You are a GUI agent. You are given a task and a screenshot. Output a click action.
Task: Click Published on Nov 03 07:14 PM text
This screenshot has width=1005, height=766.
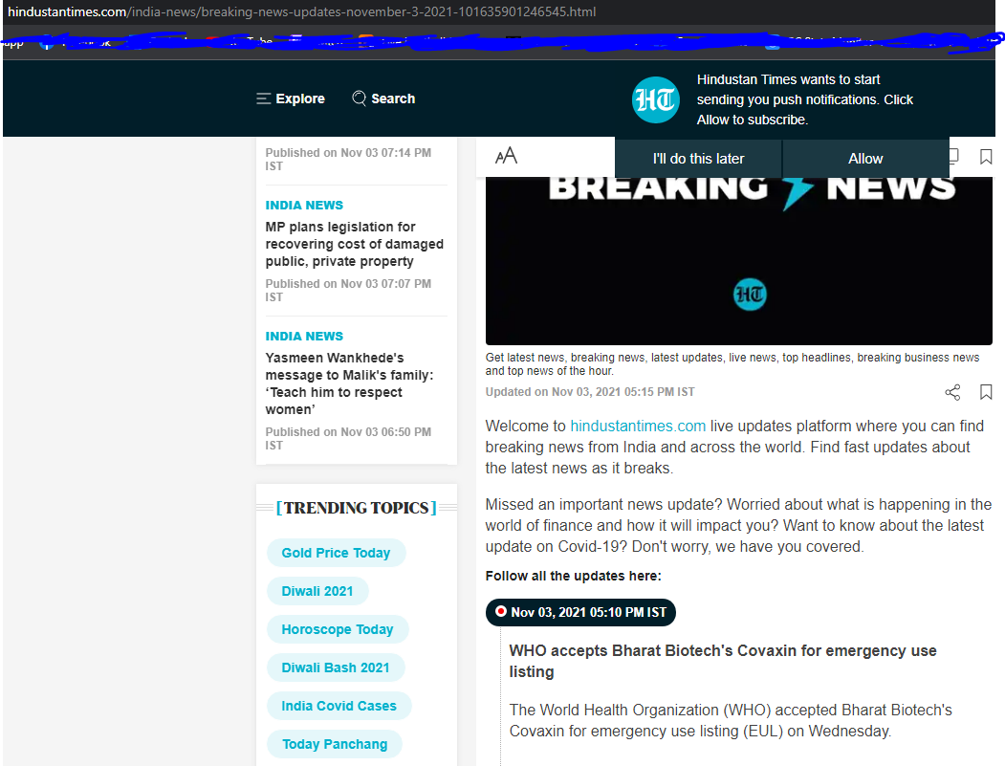(348, 159)
